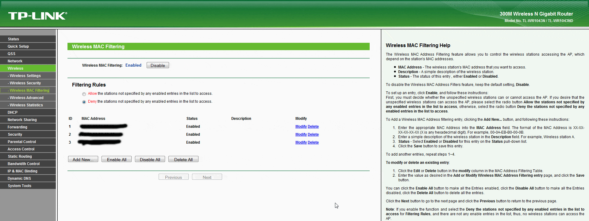589x221 pixels.
Task: Click the Next page button
Action: click(207, 177)
